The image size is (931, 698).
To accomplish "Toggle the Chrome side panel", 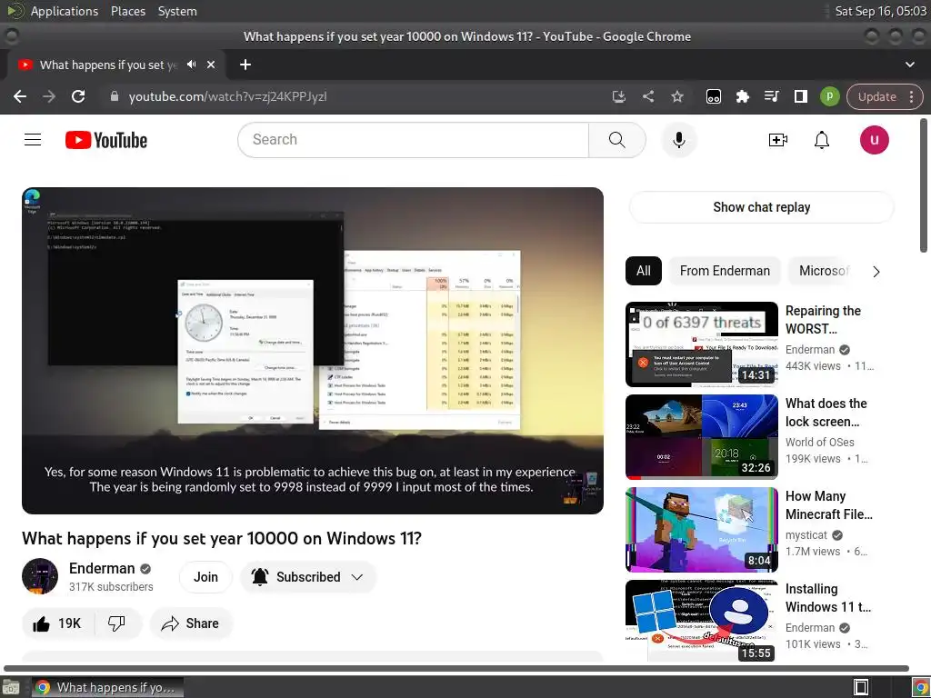I will pos(800,96).
